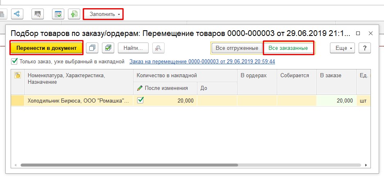Image resolution: width=384 pixels, height=181 pixels.
Task: Toggle the checkbox in Холодильник Бирюса row
Action: (140, 100)
